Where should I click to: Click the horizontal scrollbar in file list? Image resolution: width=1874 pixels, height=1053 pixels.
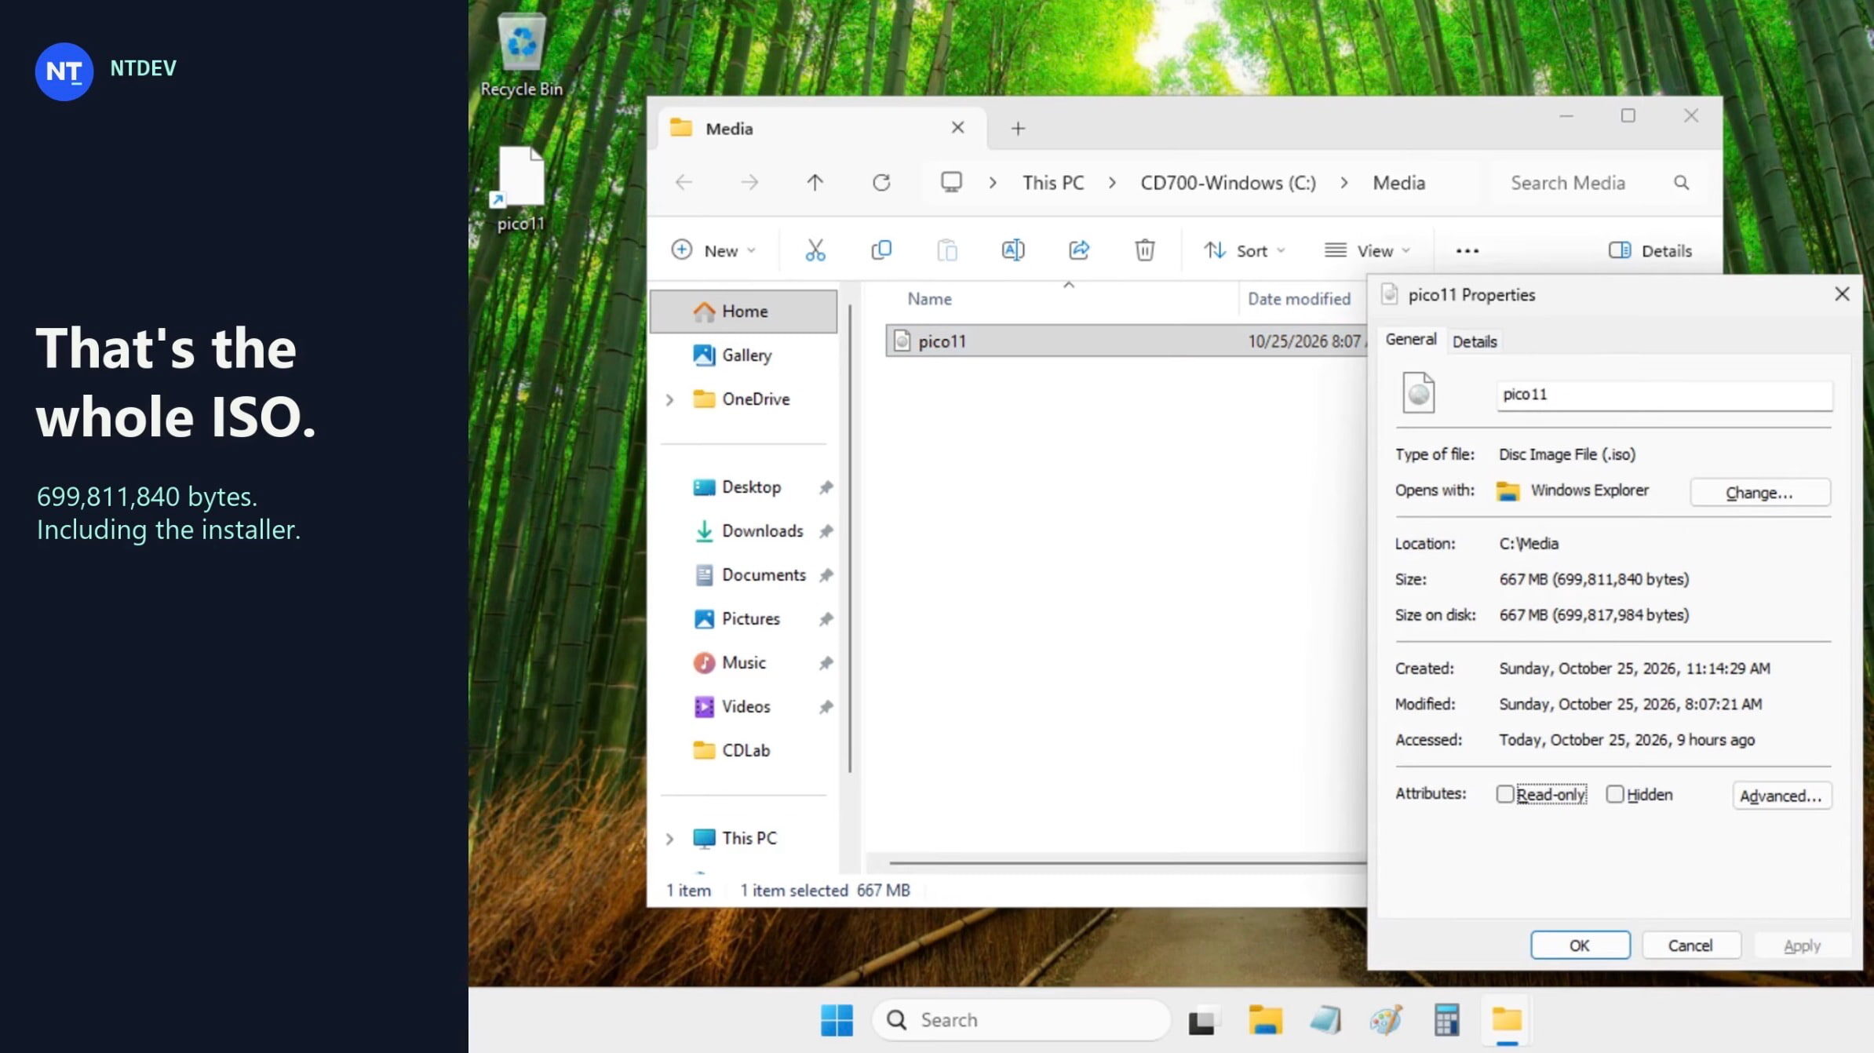pyautogui.click(x=1128, y=863)
